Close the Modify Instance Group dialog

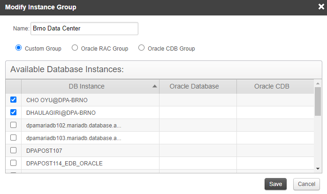(320, 7)
